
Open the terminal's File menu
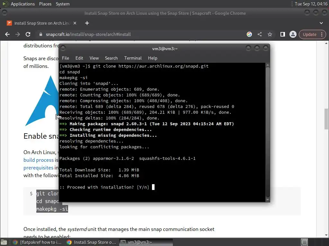point(66,58)
